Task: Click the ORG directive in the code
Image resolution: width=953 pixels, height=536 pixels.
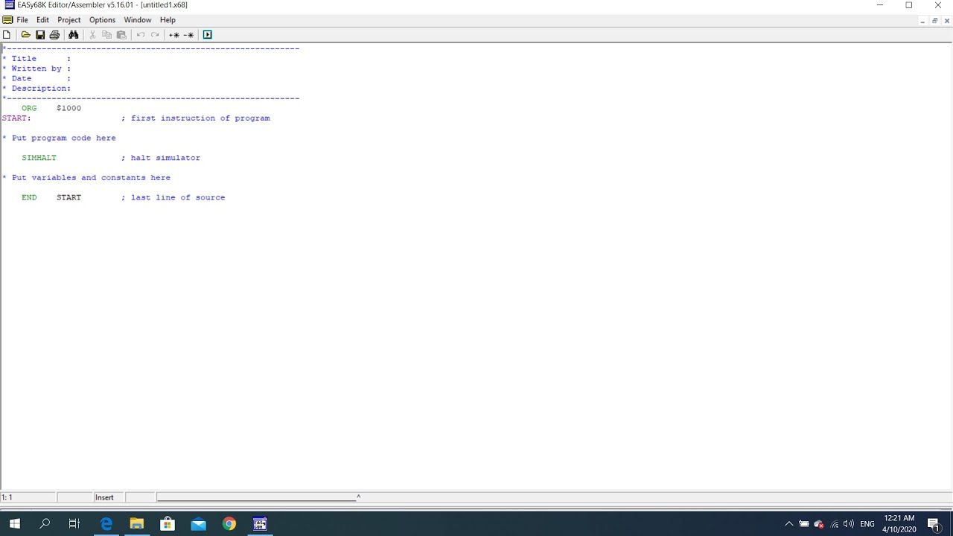Action: pos(29,108)
